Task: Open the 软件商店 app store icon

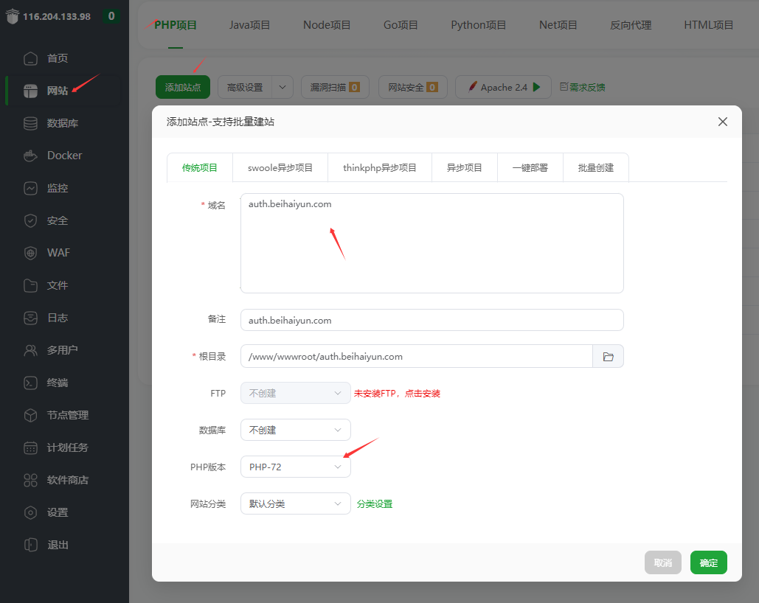Action: [30, 480]
